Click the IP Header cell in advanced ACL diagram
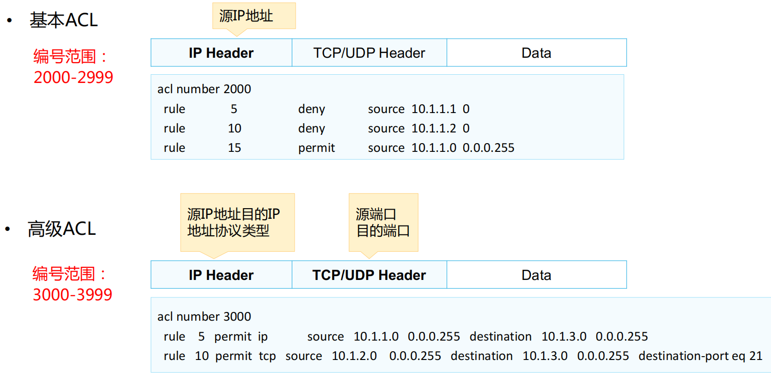Screen dimensions: 771x376 pos(221,275)
